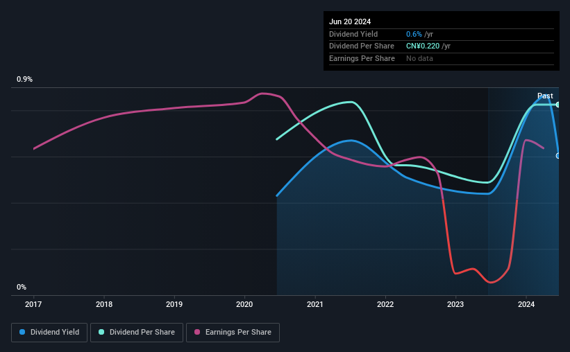Click the 2020 x-axis label
The height and width of the screenshot is (352, 570).
pyautogui.click(x=244, y=304)
